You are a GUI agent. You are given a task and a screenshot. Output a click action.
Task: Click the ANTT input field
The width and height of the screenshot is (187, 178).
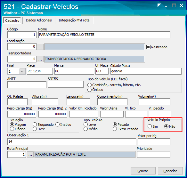pyautogui.click(x=27, y=85)
